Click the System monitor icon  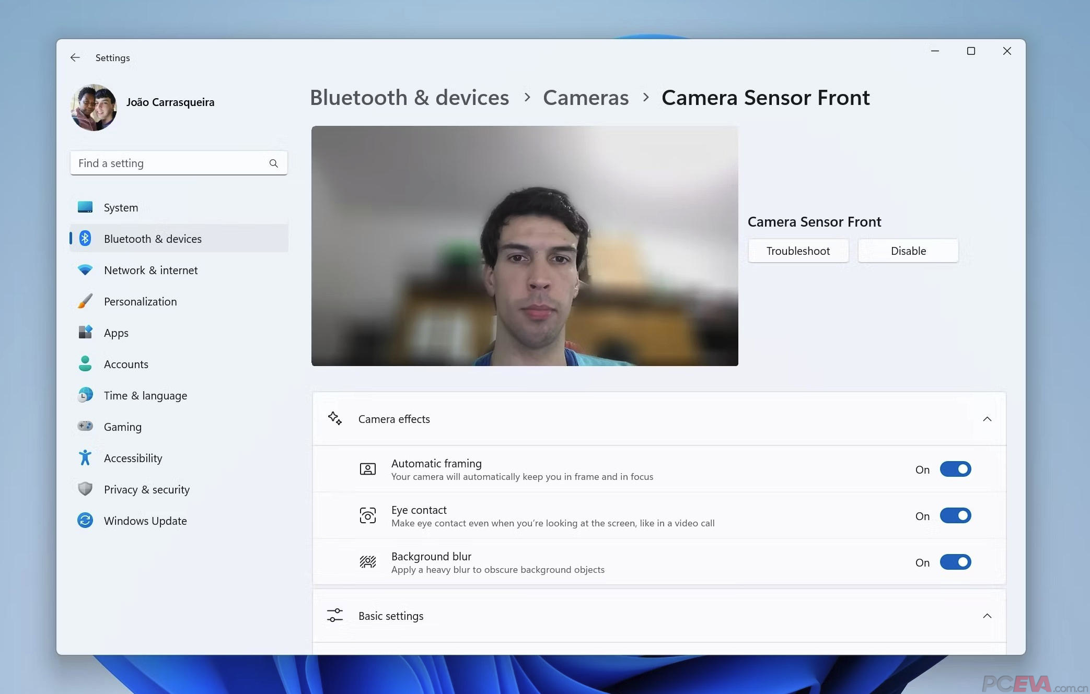click(85, 207)
